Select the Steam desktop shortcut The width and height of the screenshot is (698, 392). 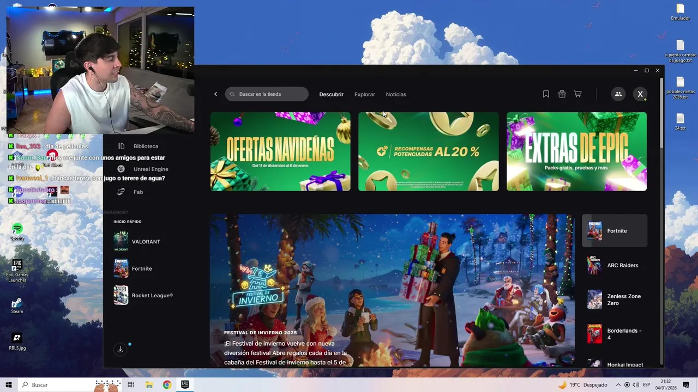(x=17, y=305)
